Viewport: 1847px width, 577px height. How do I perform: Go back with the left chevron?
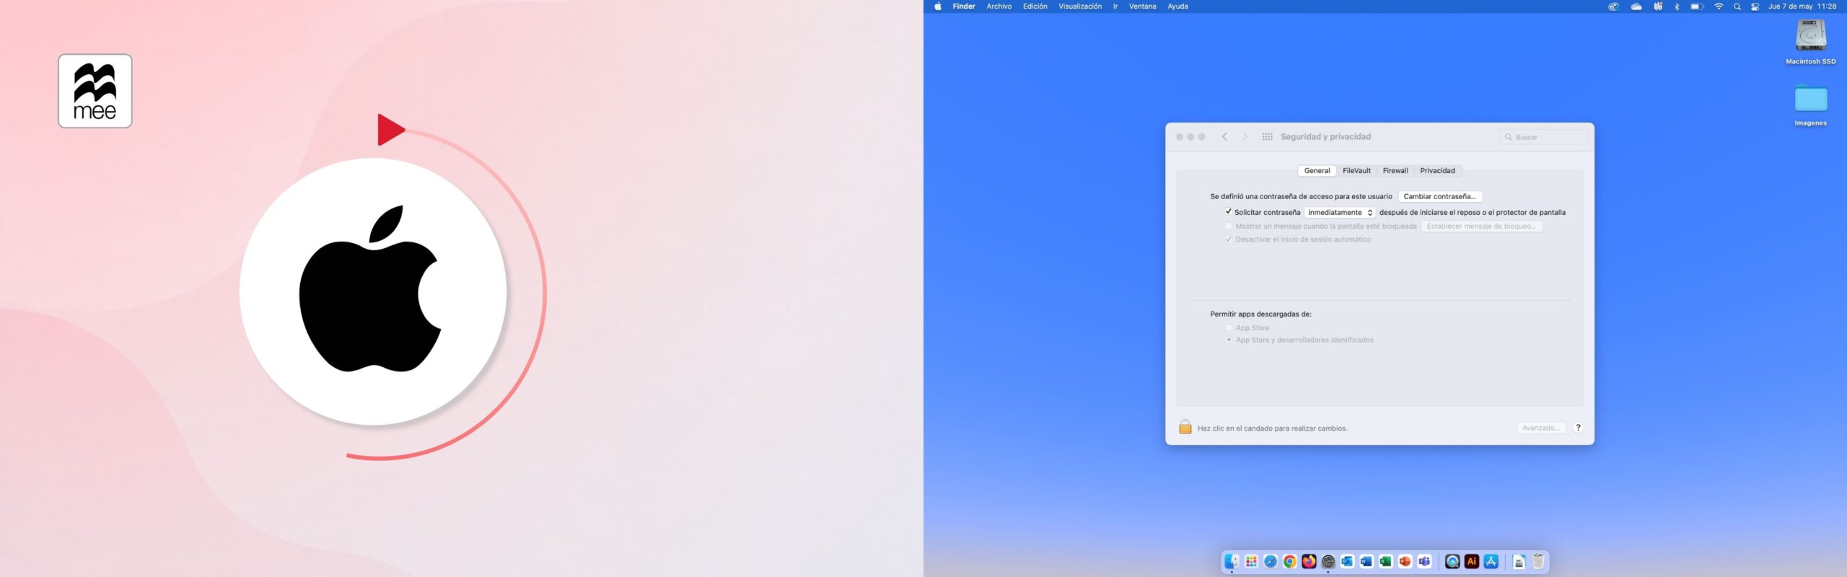(1224, 137)
